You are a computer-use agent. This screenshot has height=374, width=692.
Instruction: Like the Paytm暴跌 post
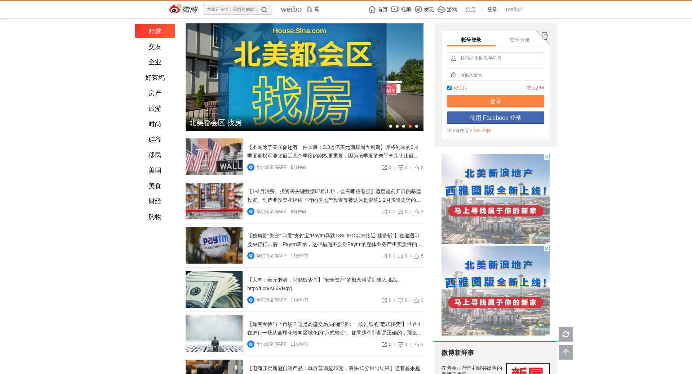click(x=418, y=256)
